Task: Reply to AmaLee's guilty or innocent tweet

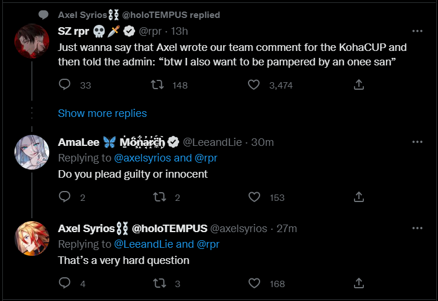Action: [x=64, y=197]
